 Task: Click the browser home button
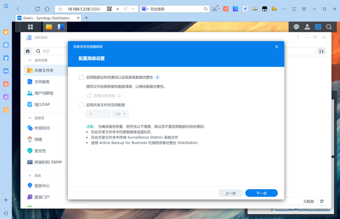point(47,9)
